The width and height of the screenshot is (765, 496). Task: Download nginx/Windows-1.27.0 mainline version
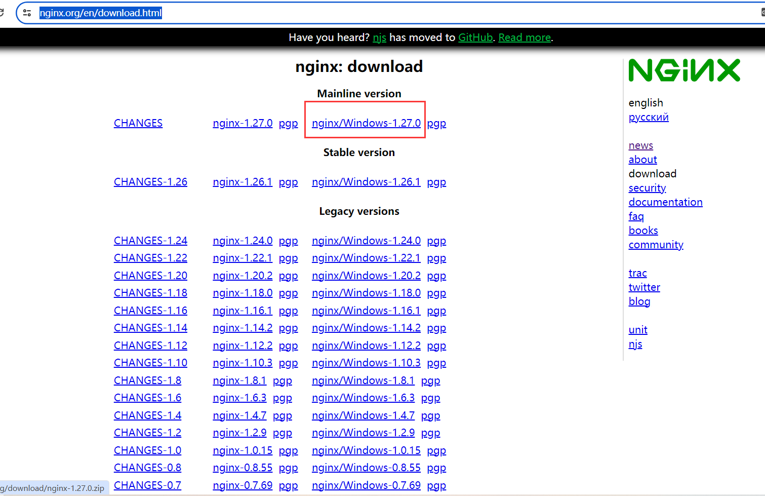pos(366,123)
